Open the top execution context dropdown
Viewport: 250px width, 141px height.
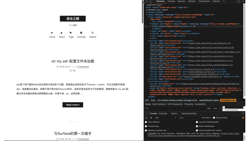165,117
